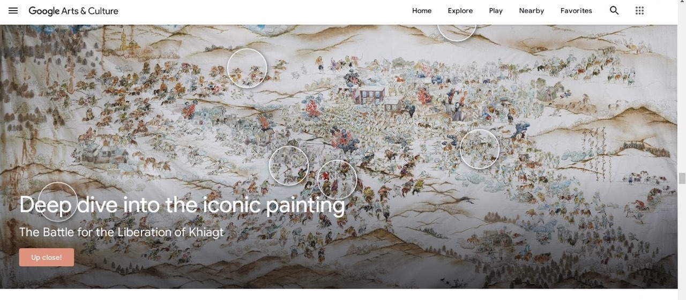Open the Explore section
The width and height of the screenshot is (686, 300).
(x=460, y=11)
